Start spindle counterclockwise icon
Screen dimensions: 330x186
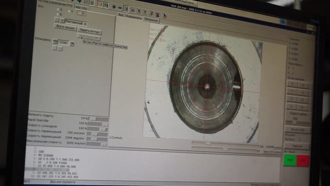pyautogui.click(x=55, y=41)
